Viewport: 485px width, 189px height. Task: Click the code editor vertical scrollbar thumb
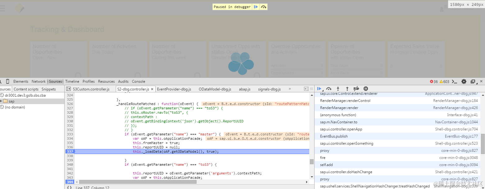point(311,162)
